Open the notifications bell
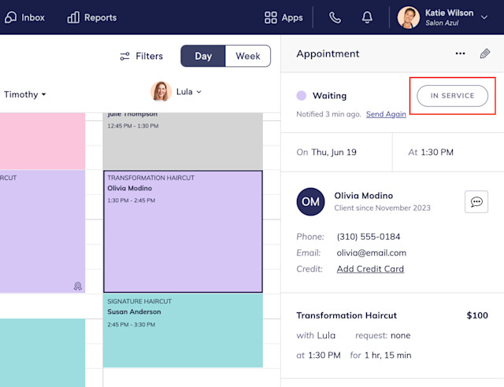 pyautogui.click(x=367, y=17)
